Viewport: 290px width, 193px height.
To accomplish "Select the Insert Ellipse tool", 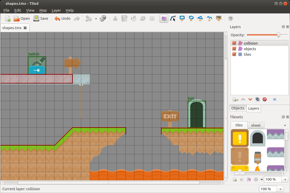I will 191,18.
